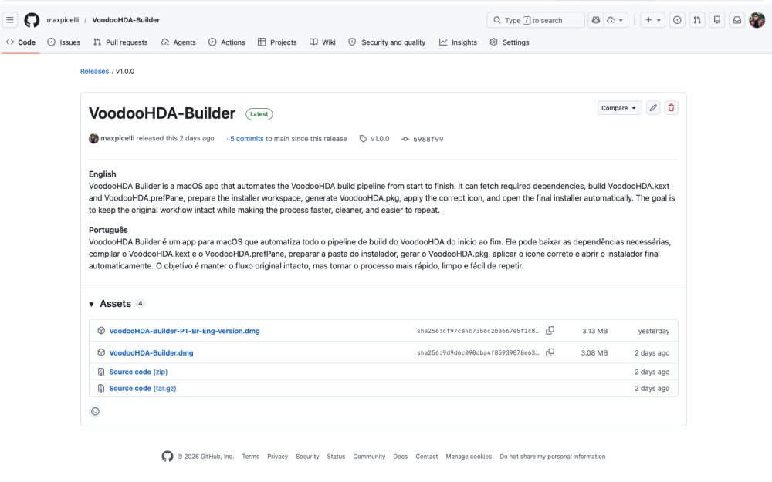Click the 3.13 MB file size text

(594, 331)
